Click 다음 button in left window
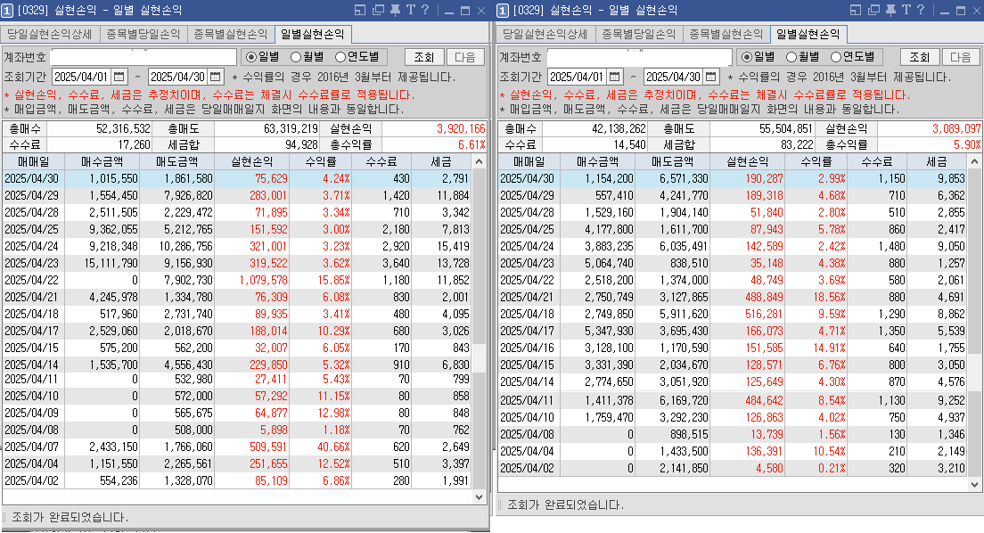Screen dimensions: 984x533 465,57
